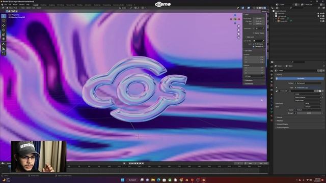Click the viewport pan hand icon

point(239,30)
